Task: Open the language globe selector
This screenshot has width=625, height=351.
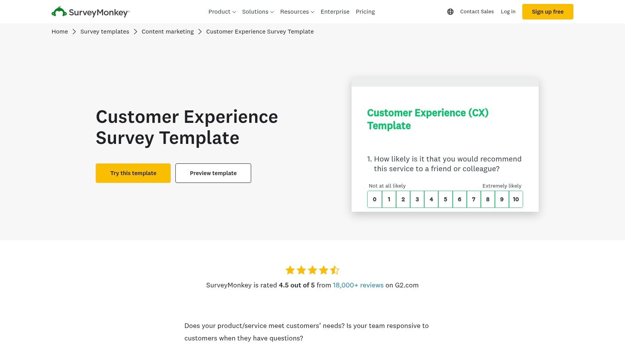Action: pyautogui.click(x=450, y=12)
